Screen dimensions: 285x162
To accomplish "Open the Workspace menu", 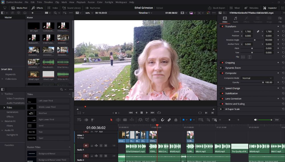I will point(121,2).
